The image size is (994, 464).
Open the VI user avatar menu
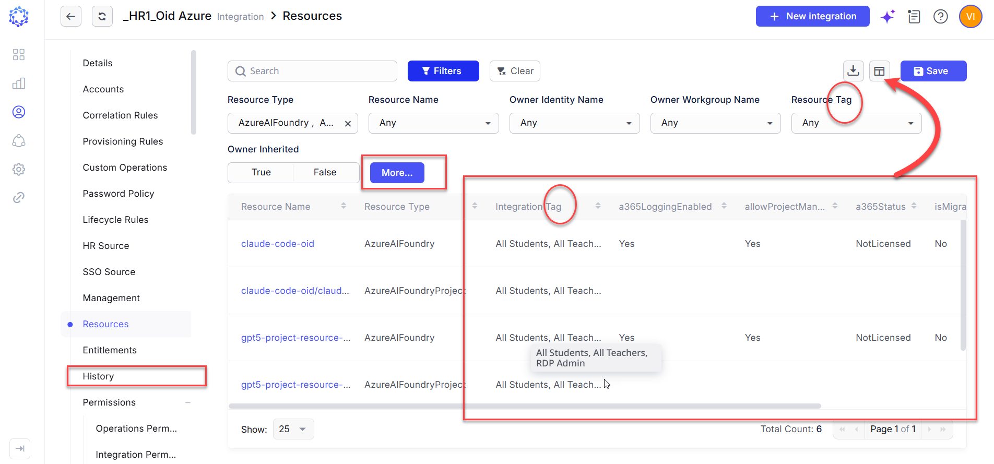point(971,17)
